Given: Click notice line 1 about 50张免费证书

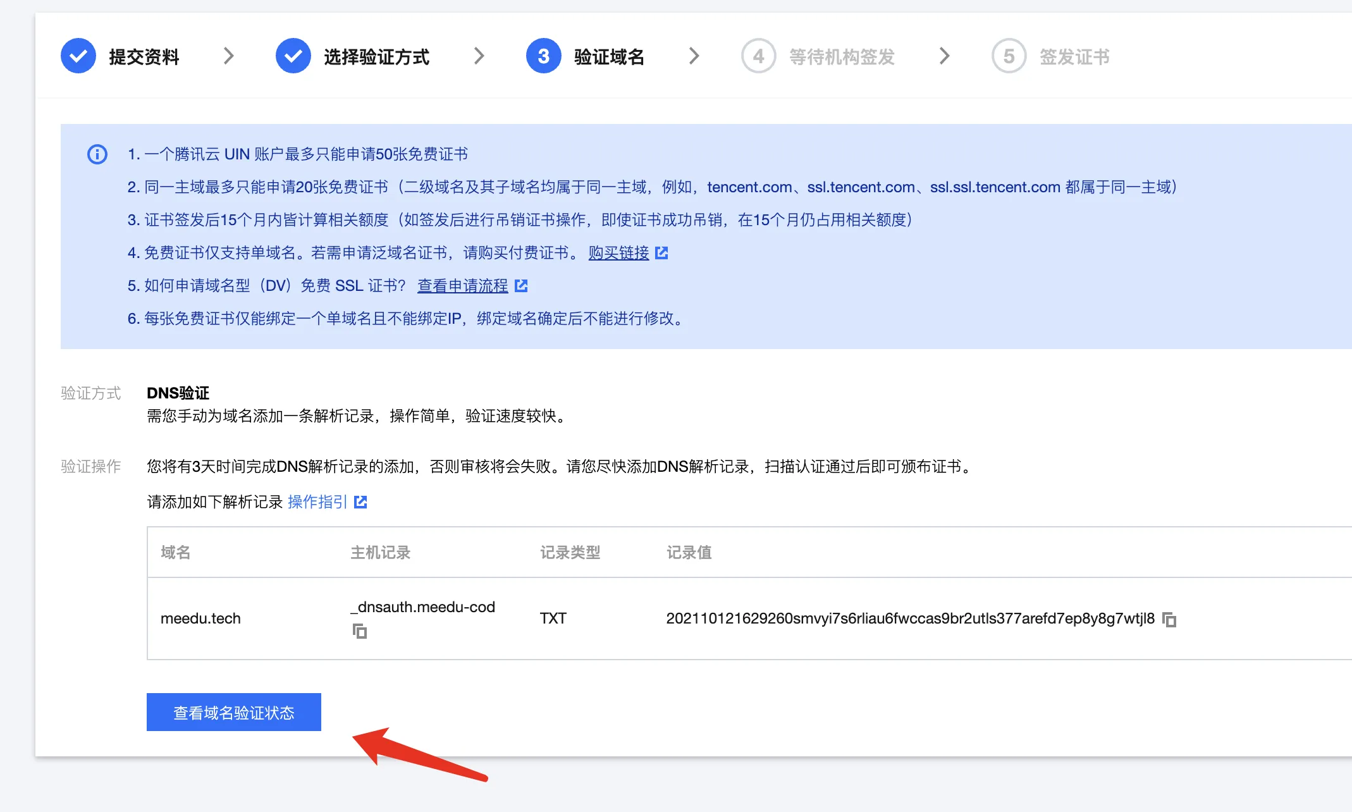Looking at the screenshot, I should coord(298,154).
